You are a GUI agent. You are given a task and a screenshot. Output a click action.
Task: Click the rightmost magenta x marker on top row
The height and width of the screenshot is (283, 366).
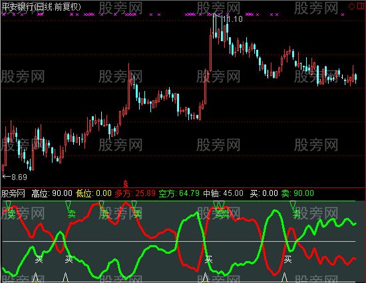(343, 15)
